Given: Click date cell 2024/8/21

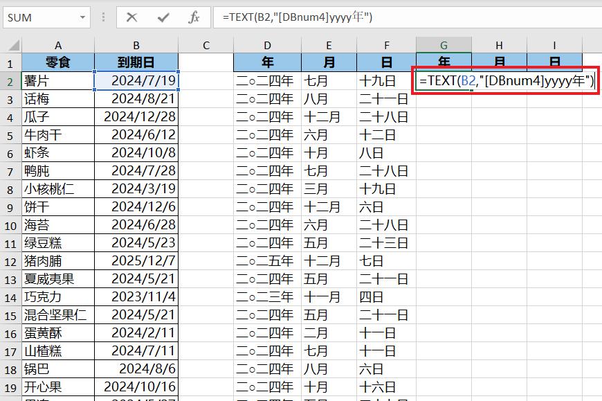Looking at the screenshot, I should click(136, 99).
